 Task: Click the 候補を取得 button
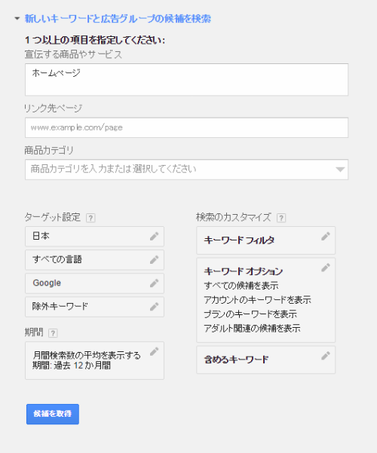pyautogui.click(x=53, y=414)
